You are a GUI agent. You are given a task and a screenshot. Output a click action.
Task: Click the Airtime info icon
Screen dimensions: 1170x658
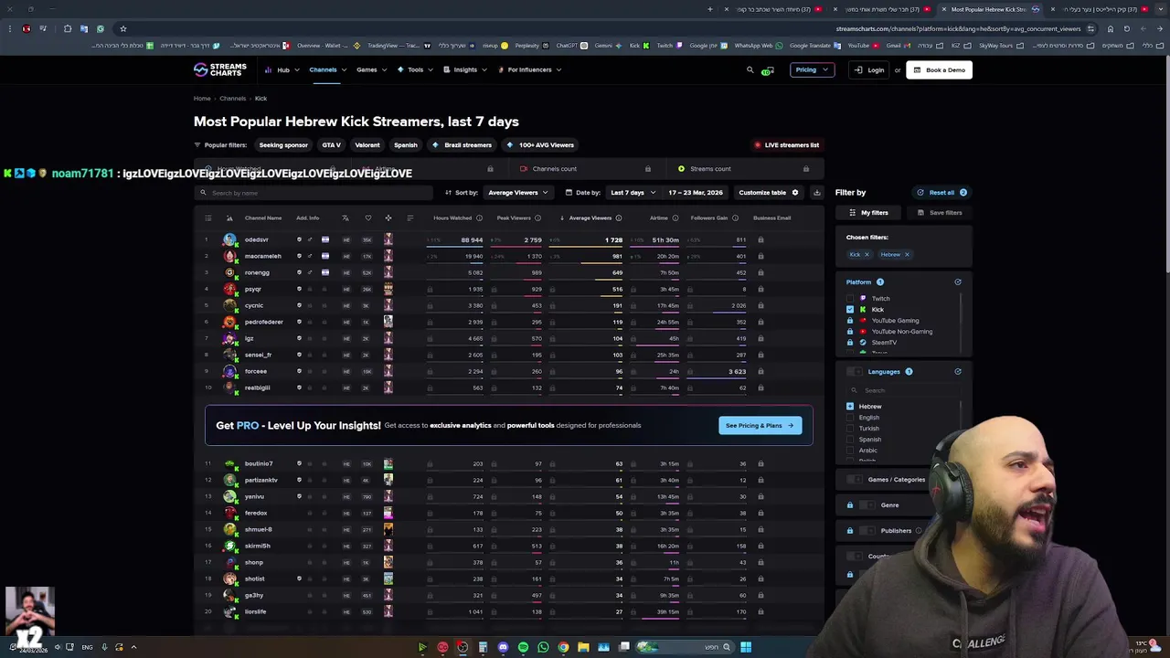pos(675,218)
